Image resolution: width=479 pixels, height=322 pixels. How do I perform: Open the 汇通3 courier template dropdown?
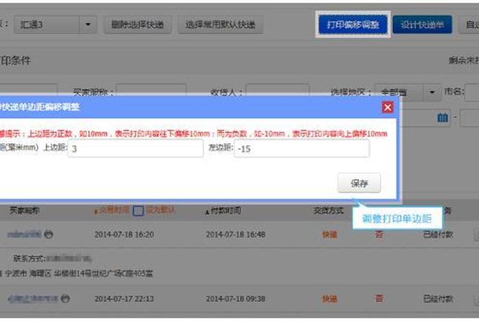click(88, 25)
